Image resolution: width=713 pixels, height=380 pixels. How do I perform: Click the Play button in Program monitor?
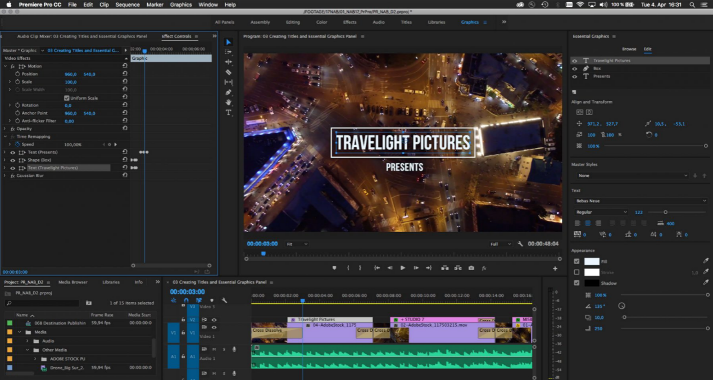pos(402,268)
